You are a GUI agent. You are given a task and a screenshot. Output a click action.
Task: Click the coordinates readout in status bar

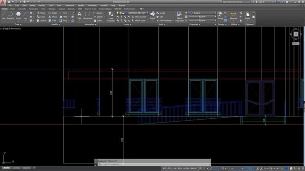tap(176, 169)
